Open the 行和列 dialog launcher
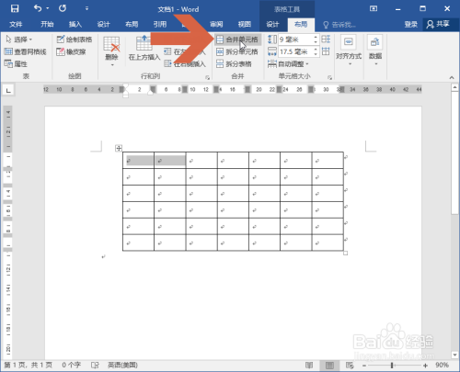The image size is (460, 372). coord(208,78)
